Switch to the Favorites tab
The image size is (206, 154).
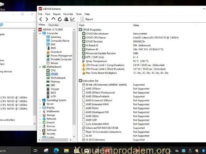coord(53,25)
